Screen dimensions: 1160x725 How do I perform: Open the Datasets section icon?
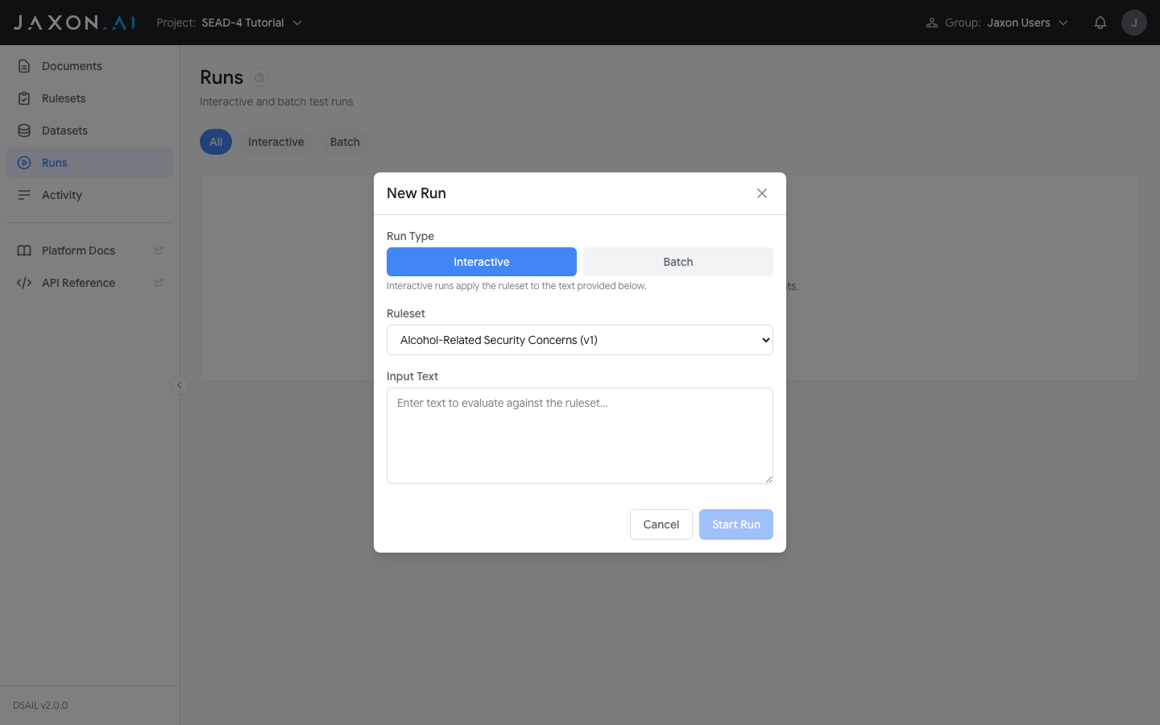[x=24, y=130]
